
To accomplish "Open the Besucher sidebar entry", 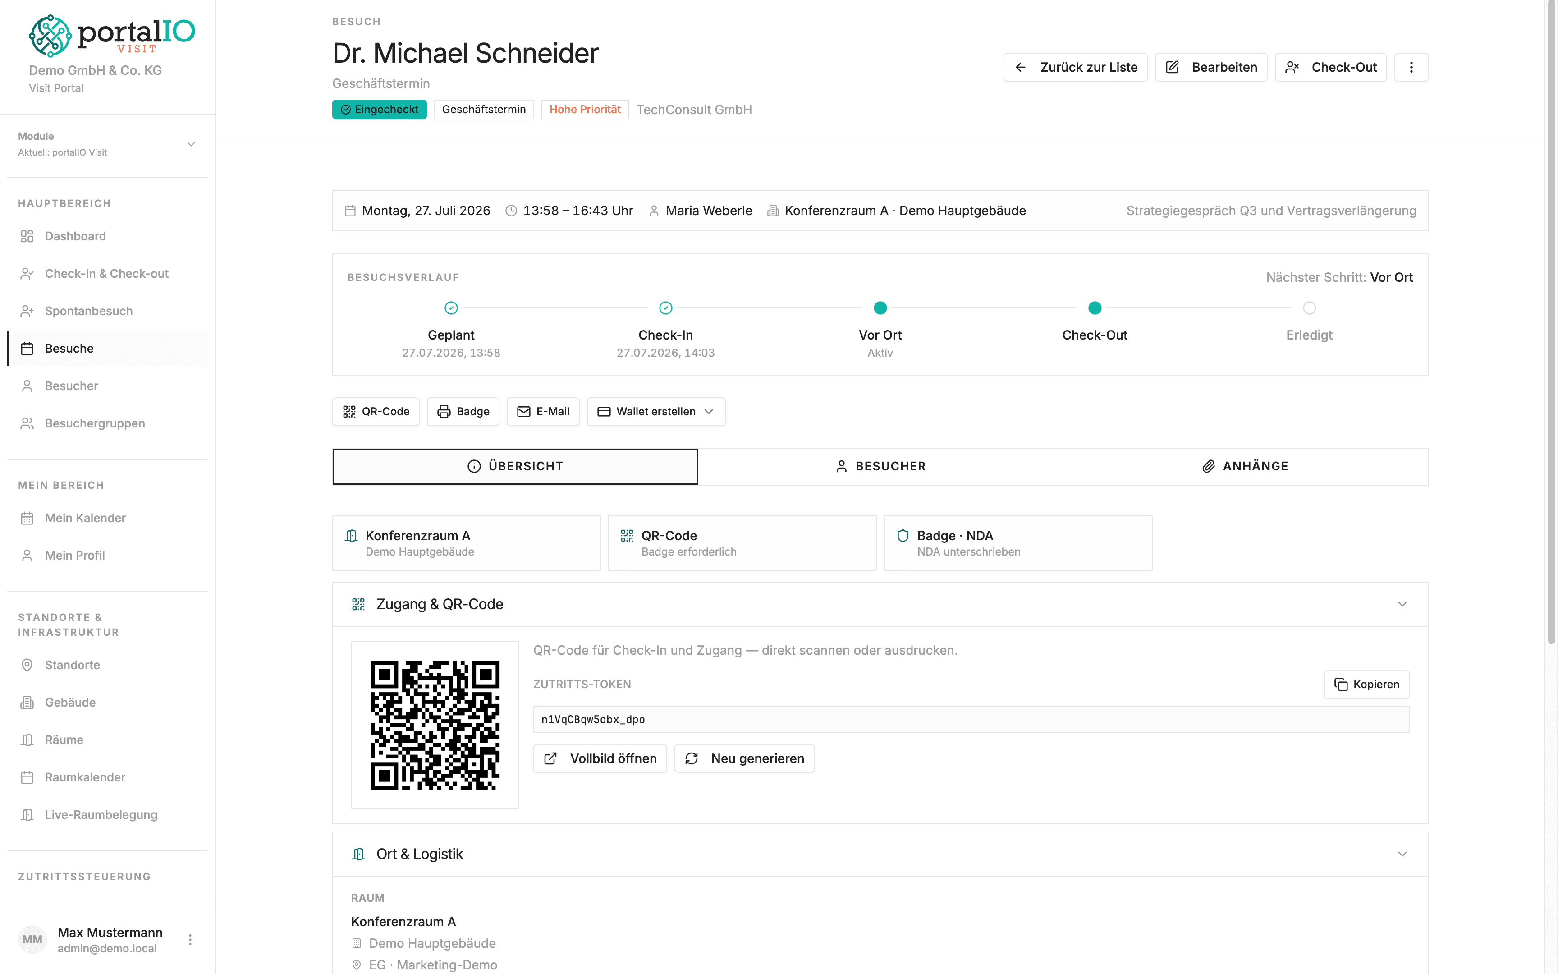I will (x=107, y=386).
